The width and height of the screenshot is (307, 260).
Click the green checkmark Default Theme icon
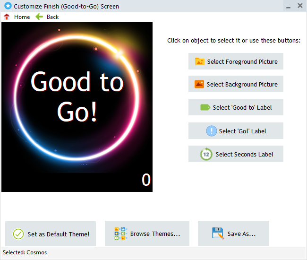pos(18,234)
